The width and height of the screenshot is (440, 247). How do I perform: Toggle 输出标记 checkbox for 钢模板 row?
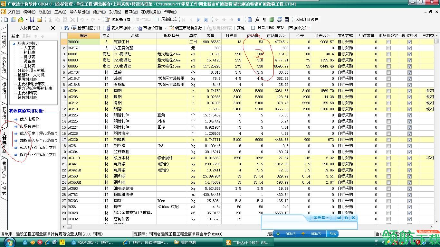pos(409,140)
